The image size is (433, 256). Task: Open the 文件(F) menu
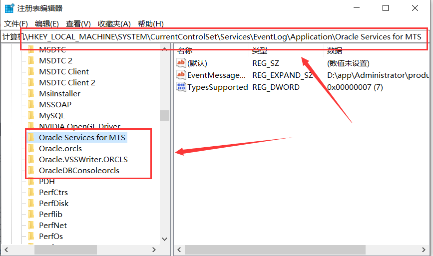[x=16, y=24]
